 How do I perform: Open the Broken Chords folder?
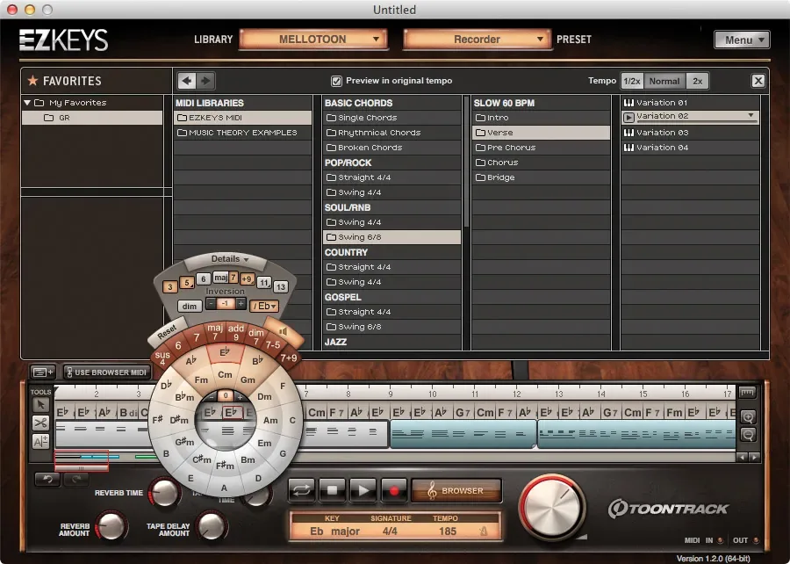pos(391,148)
